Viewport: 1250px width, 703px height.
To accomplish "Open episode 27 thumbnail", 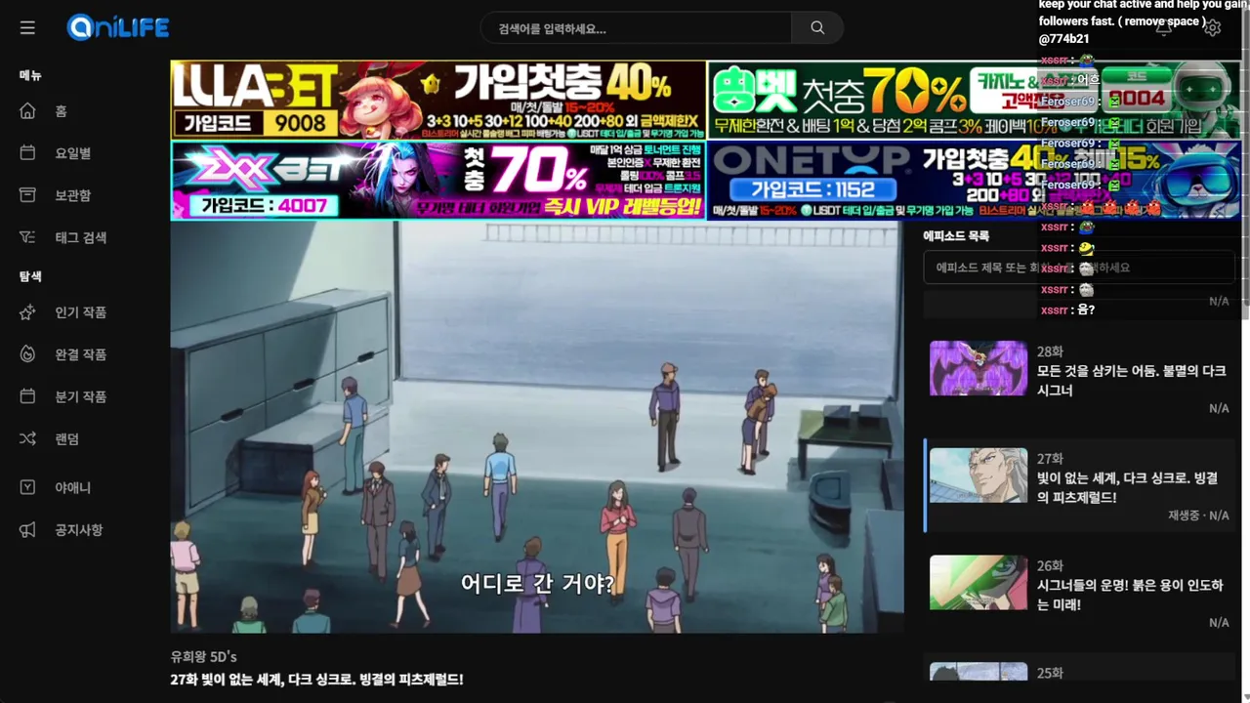I will (x=979, y=476).
